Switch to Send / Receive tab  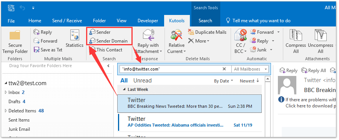[67, 21]
